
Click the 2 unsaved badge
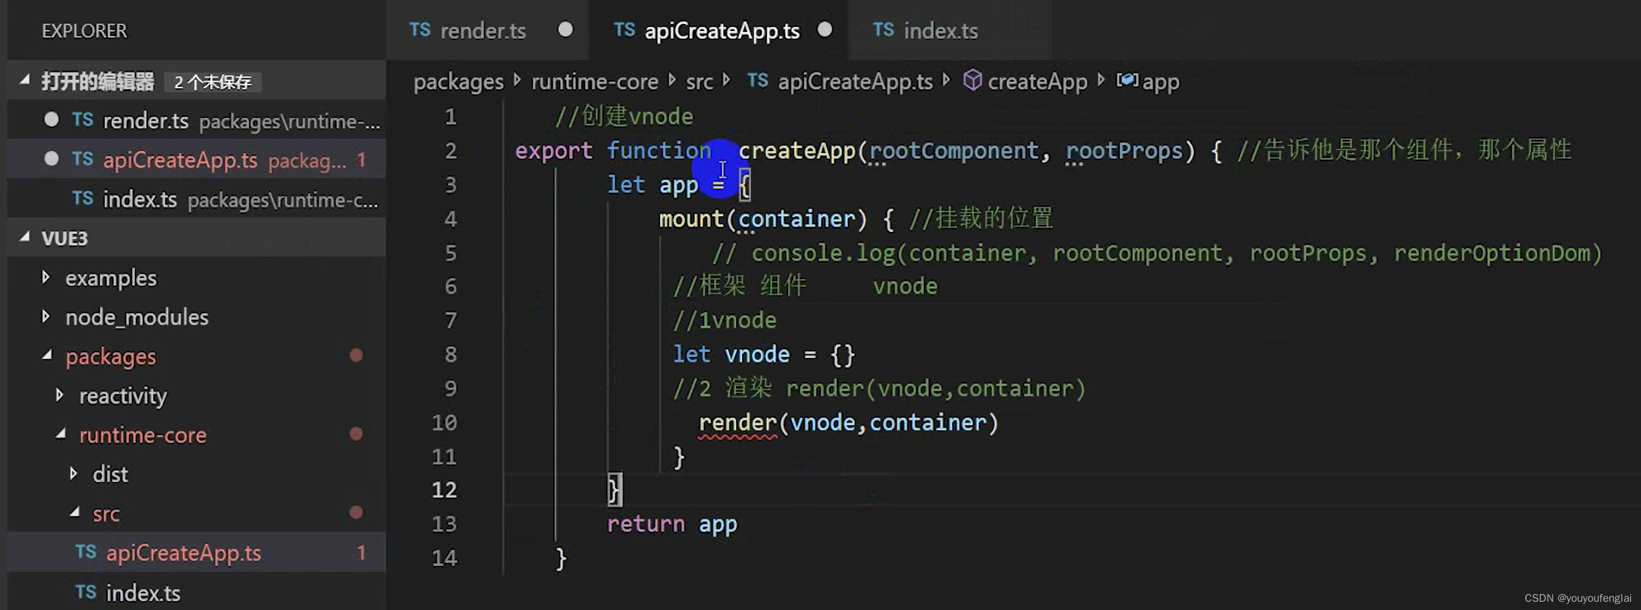pyautogui.click(x=213, y=82)
